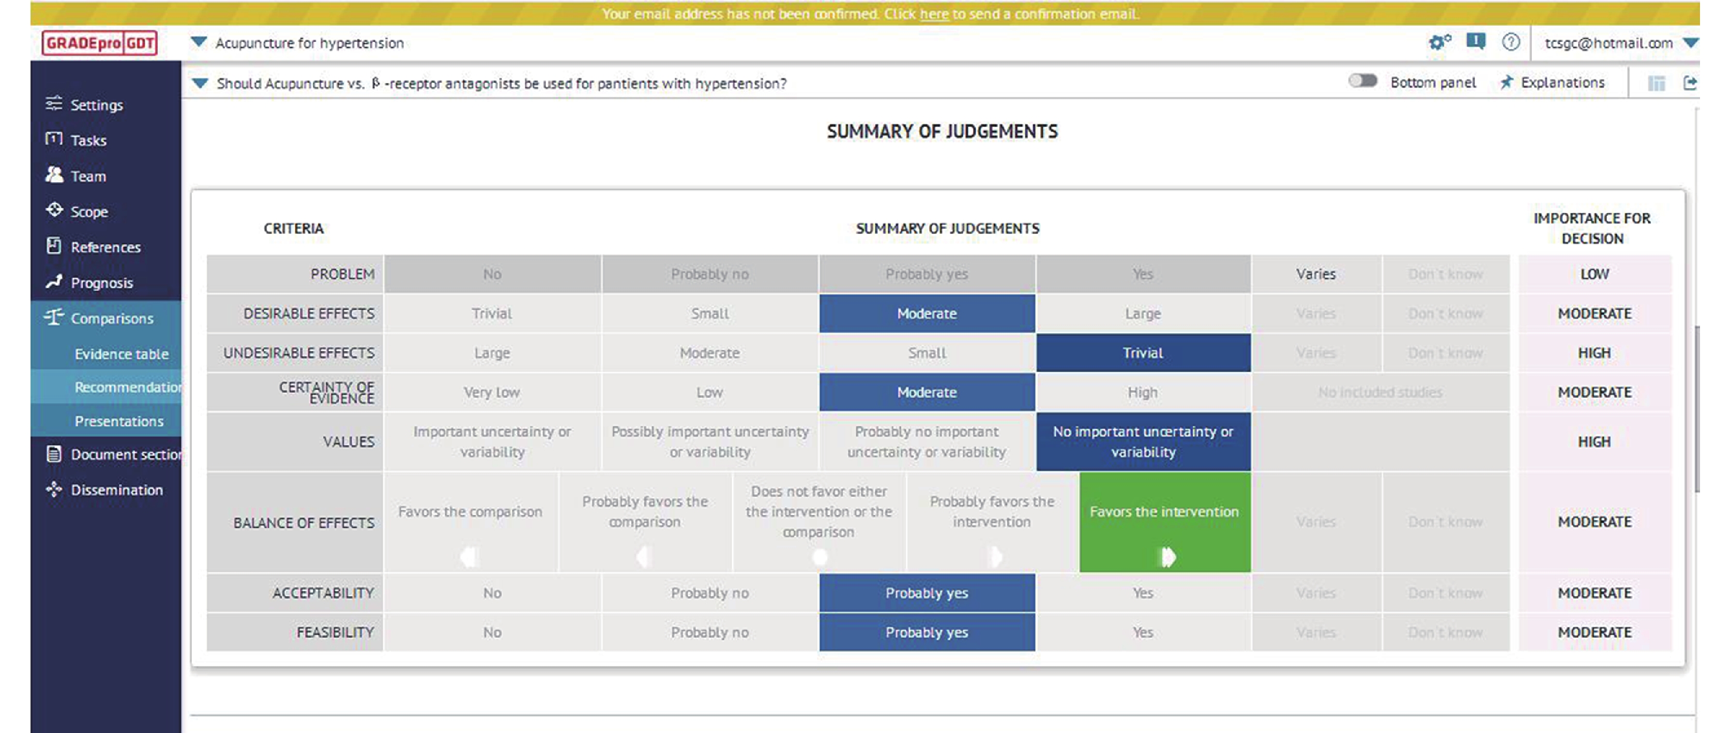Click the export icon at top right
1730x733 pixels.
(x=1690, y=83)
